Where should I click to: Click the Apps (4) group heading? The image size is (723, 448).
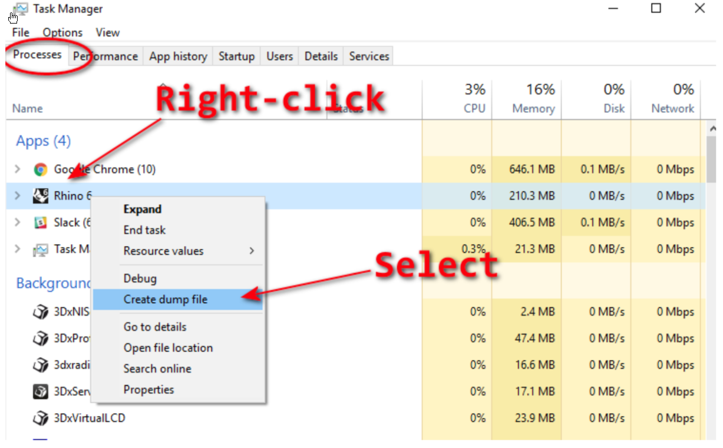coord(44,141)
